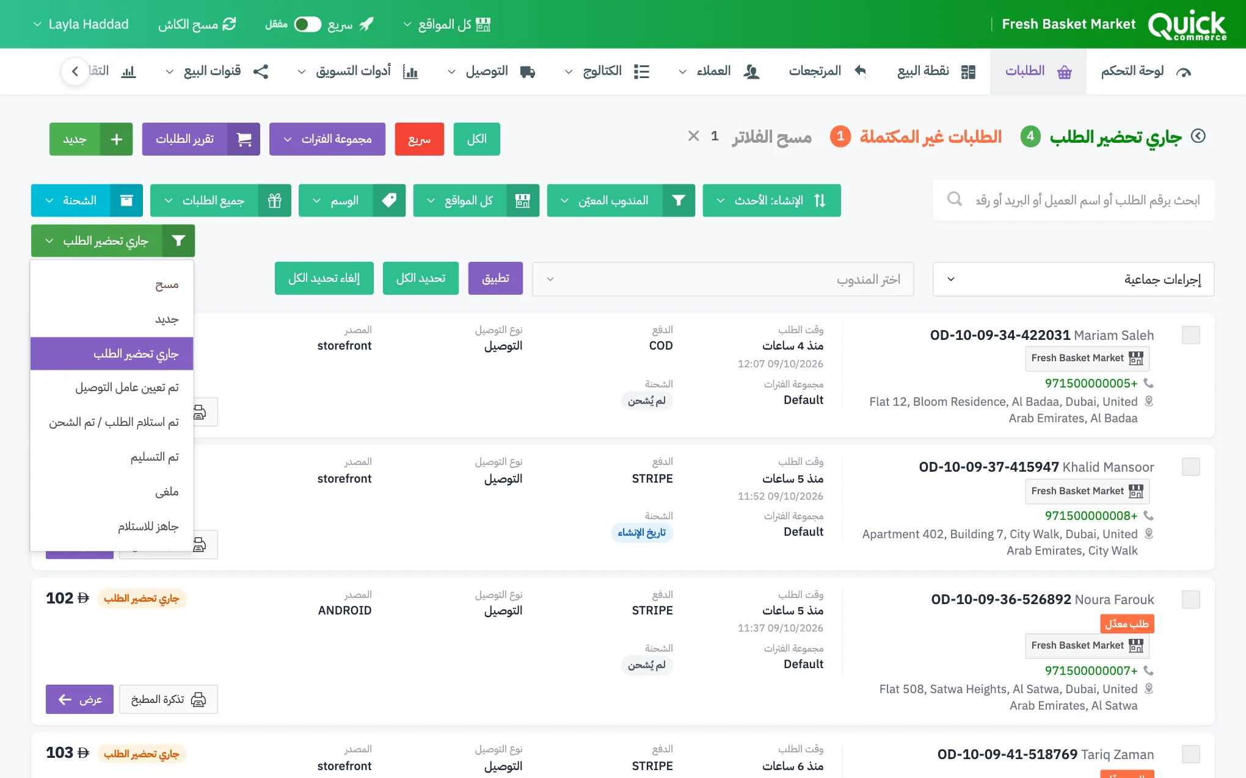Click the gift icon all orders filter
1246x778 pixels.
pos(275,200)
